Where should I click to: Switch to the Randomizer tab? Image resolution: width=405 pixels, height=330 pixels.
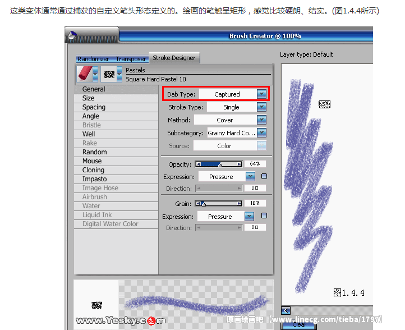click(93, 59)
